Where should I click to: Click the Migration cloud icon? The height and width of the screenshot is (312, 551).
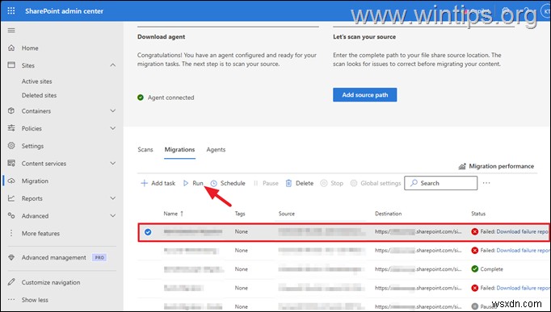[x=11, y=181]
